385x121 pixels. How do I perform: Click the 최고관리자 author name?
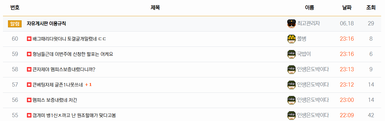click(x=309, y=24)
